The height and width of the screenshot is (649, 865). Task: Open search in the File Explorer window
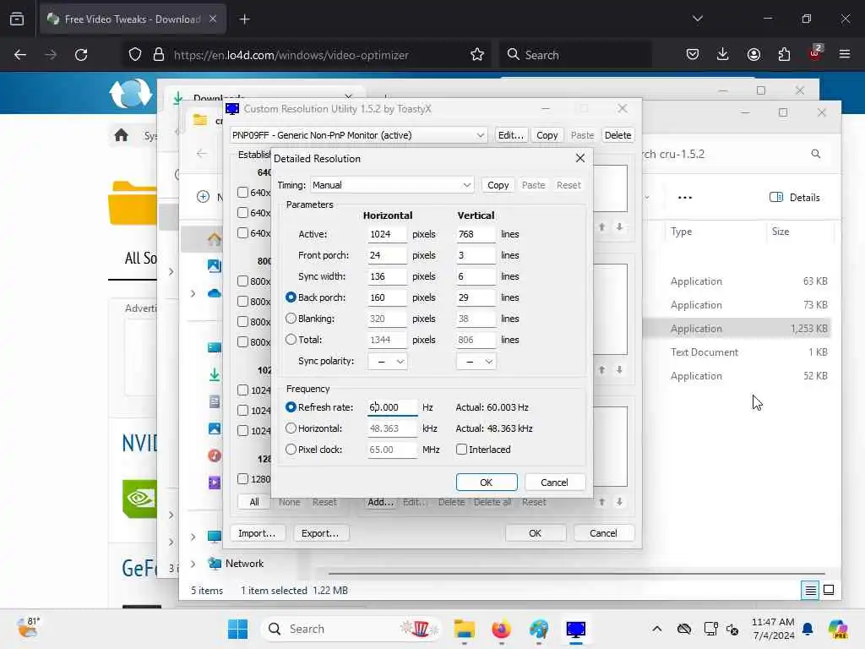pos(815,154)
